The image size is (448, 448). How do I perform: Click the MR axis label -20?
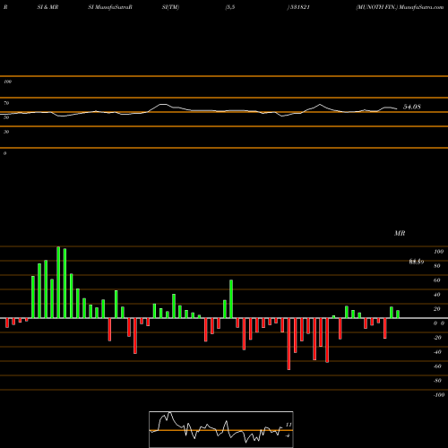coord(437,338)
